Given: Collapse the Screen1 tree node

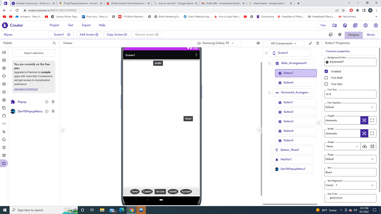Looking at the screenshot, I should pyautogui.click(x=266, y=53).
